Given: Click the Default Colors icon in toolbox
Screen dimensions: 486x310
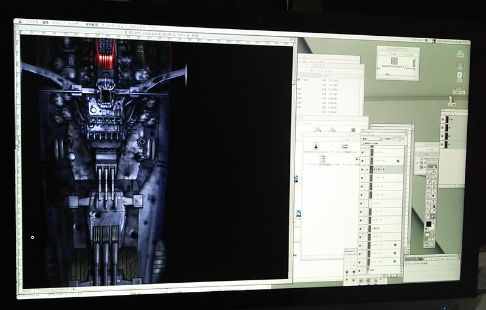Looking at the screenshot, I should (426, 229).
